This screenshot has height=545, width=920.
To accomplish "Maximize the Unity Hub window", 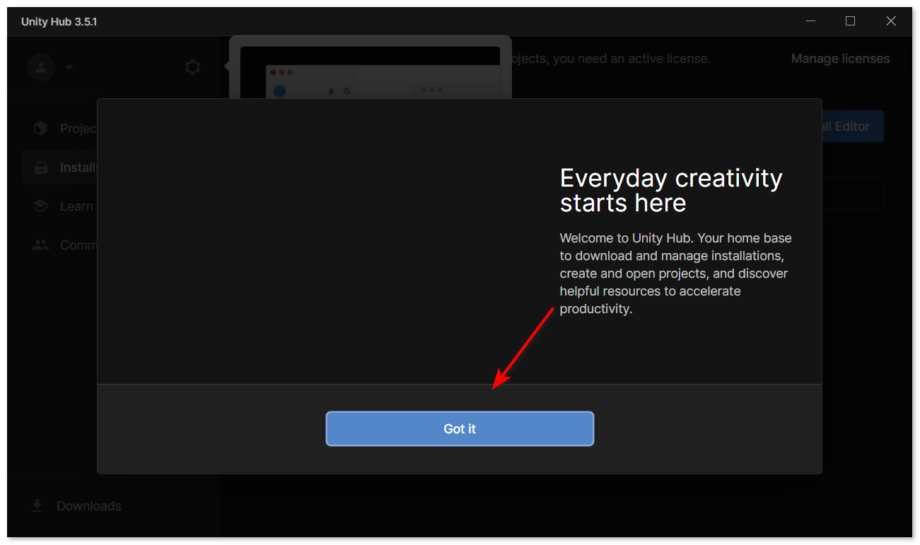I will (x=850, y=21).
